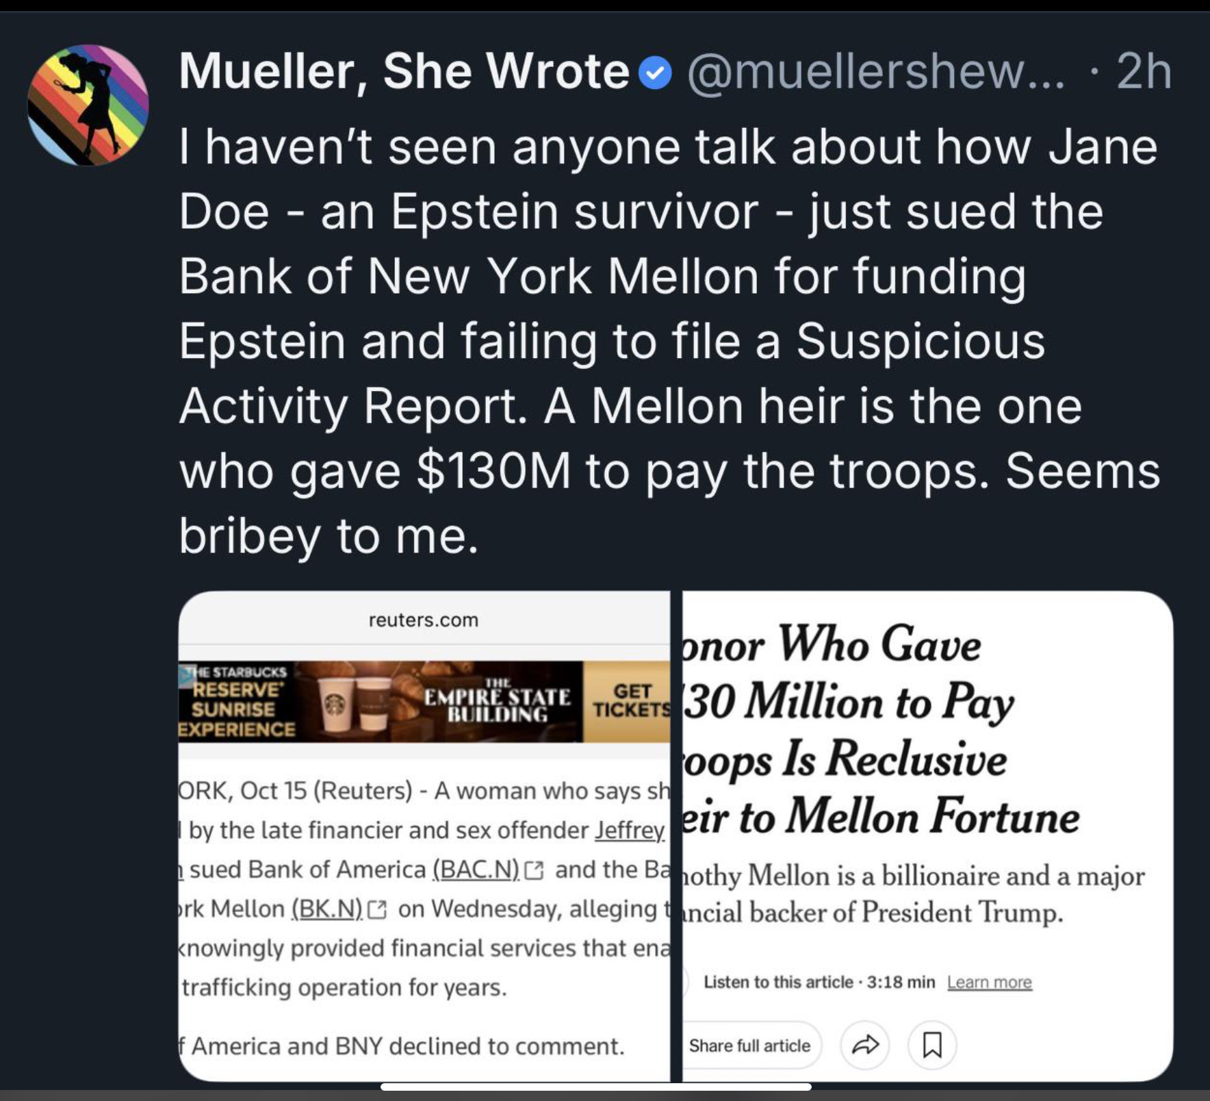Open the 2h tweet timestamp
Screen dimensions: 1210x1101
coord(1144,71)
